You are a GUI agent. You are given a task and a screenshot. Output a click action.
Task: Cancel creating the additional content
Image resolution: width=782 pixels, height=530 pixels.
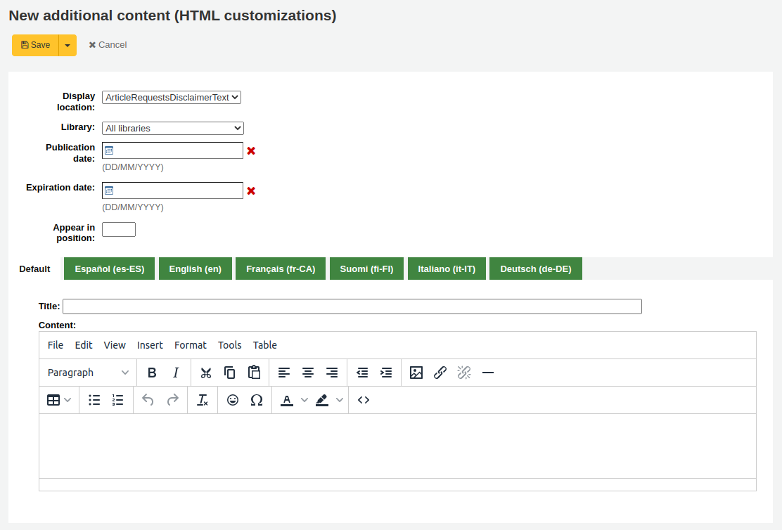pyautogui.click(x=108, y=45)
